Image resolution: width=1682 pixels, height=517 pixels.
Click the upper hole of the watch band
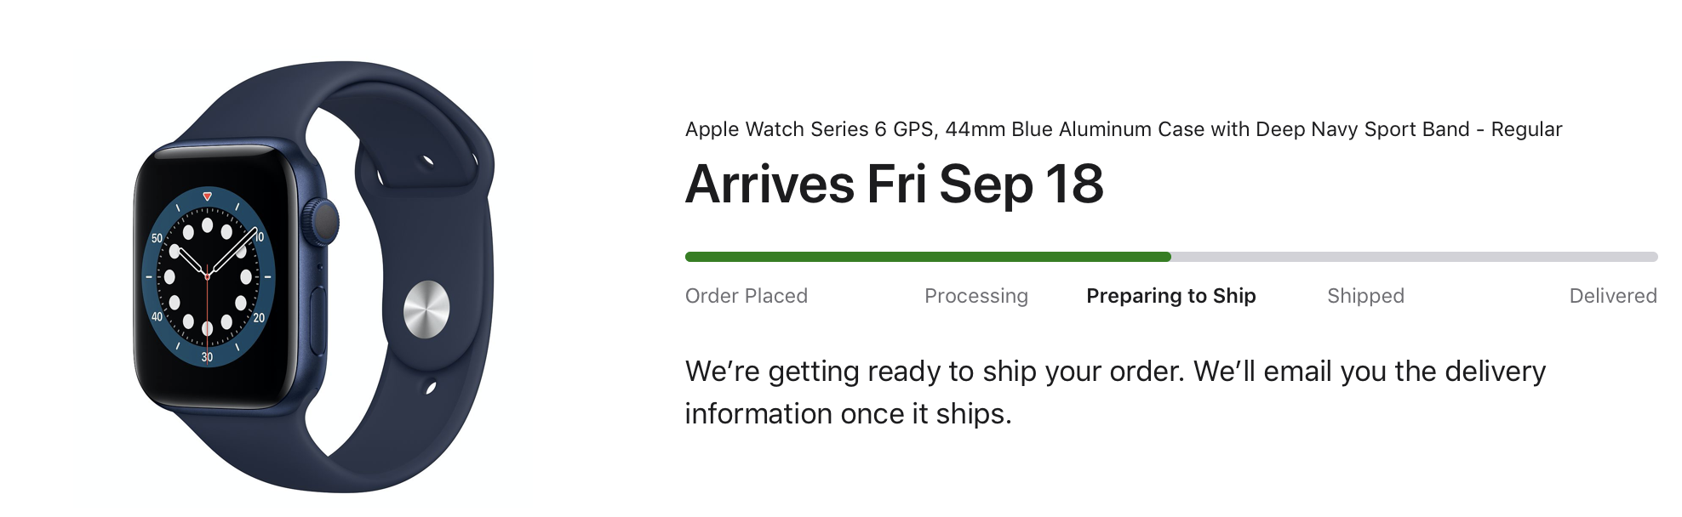[428, 161]
